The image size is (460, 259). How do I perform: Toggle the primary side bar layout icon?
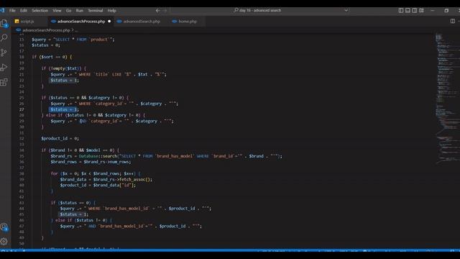click(401, 11)
